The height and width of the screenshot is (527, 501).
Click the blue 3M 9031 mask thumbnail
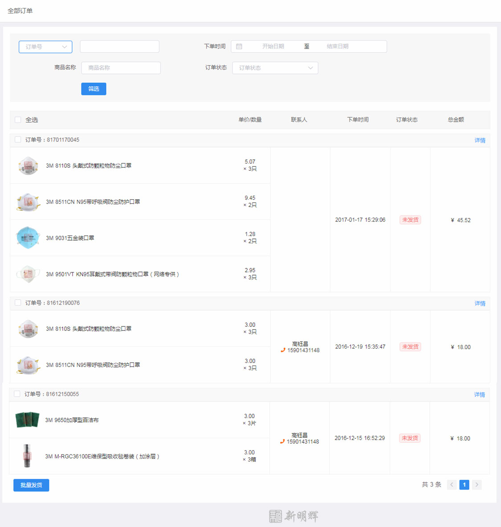(x=28, y=238)
